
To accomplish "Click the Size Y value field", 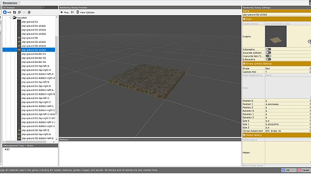I will tap(288, 124).
